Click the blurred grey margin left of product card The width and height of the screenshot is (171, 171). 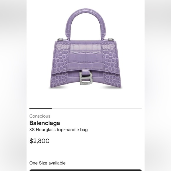pyautogui.click(x=13, y=85)
